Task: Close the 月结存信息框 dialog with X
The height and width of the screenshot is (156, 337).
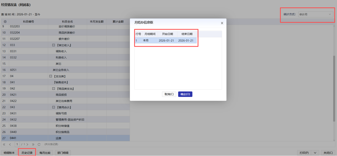Action: (x=222, y=23)
